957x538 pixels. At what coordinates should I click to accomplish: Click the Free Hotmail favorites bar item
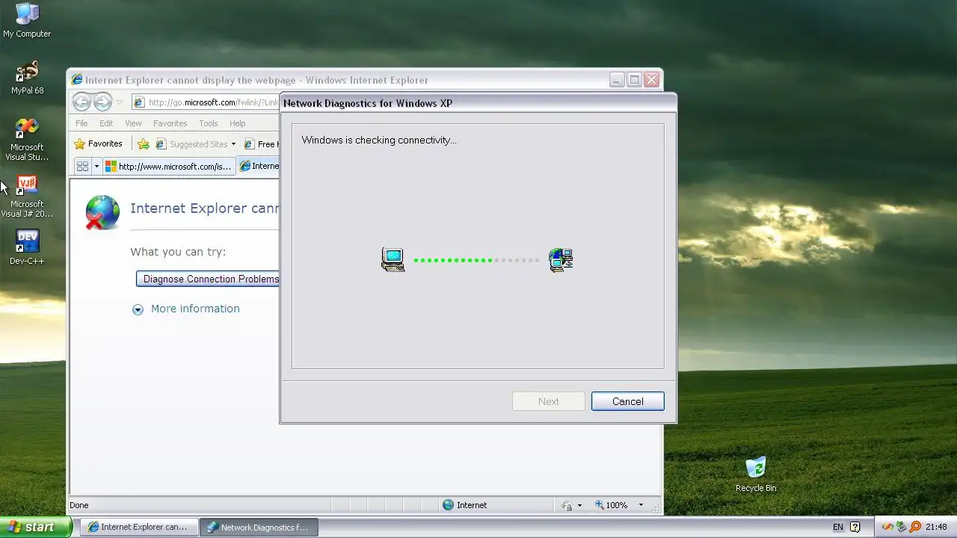(261, 144)
